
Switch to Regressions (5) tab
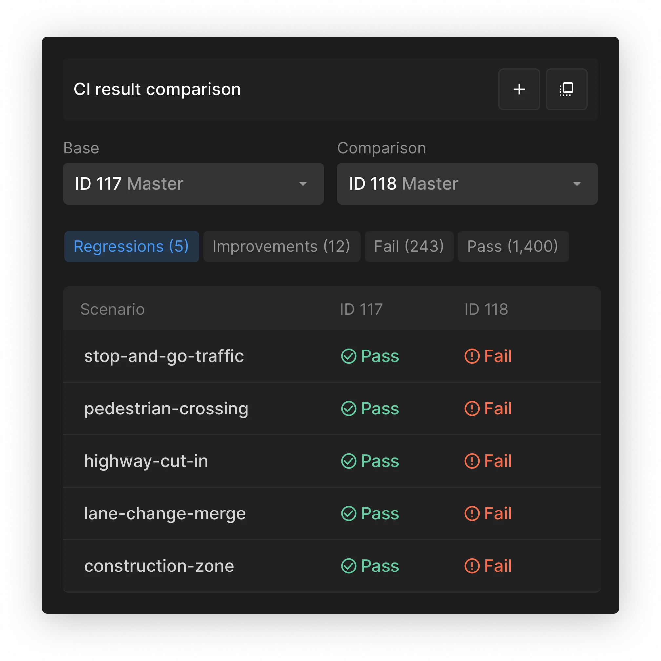click(132, 246)
